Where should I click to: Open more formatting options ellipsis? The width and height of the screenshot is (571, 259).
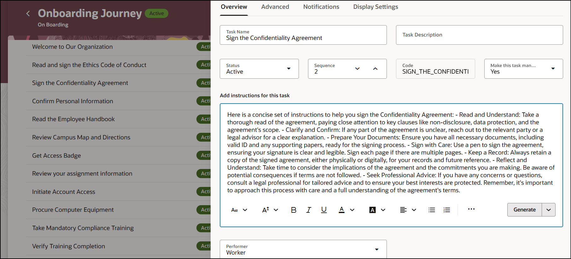point(471,209)
